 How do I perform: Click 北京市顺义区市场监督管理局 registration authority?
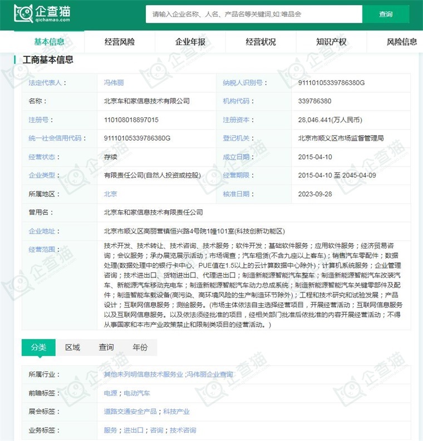341,138
